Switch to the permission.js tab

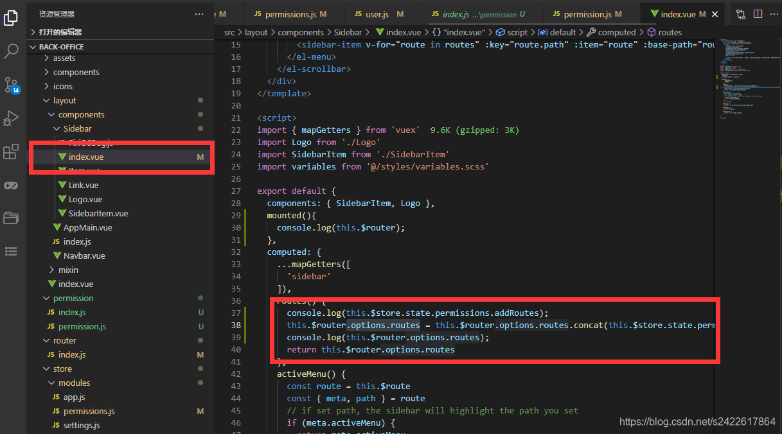(592, 14)
